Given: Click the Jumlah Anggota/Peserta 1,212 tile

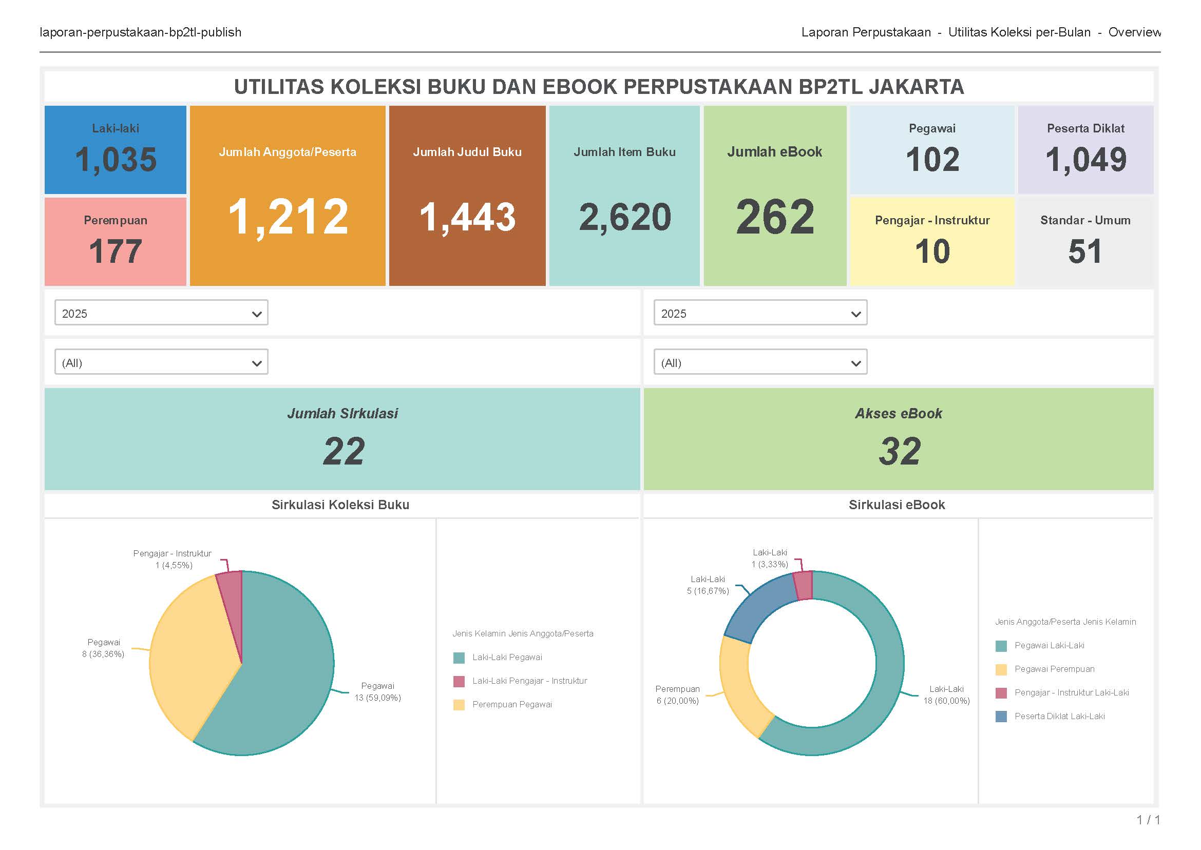Looking at the screenshot, I should [x=288, y=195].
